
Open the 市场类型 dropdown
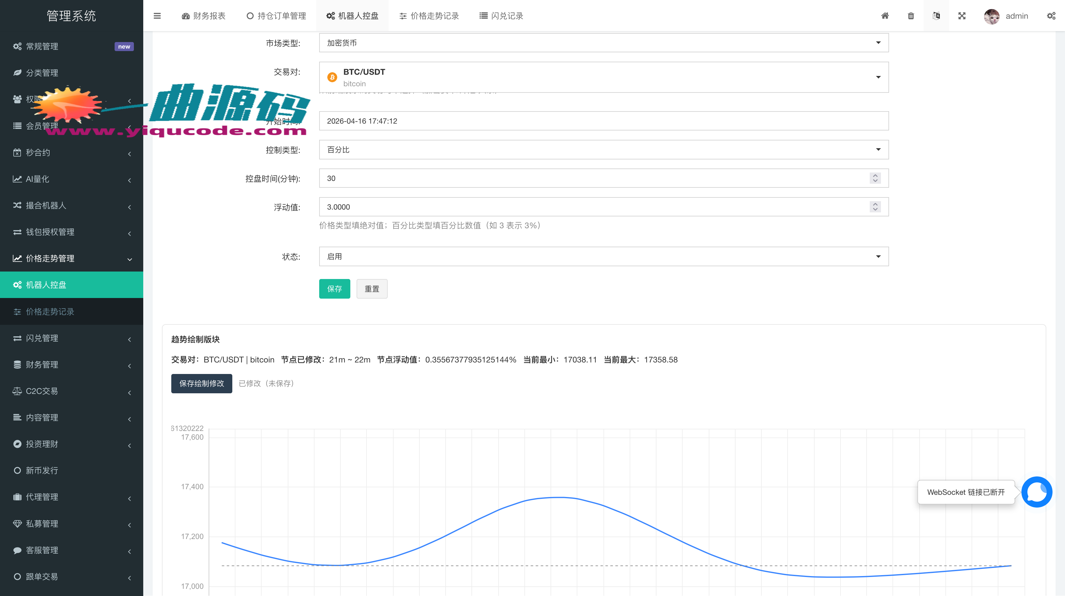(x=603, y=43)
